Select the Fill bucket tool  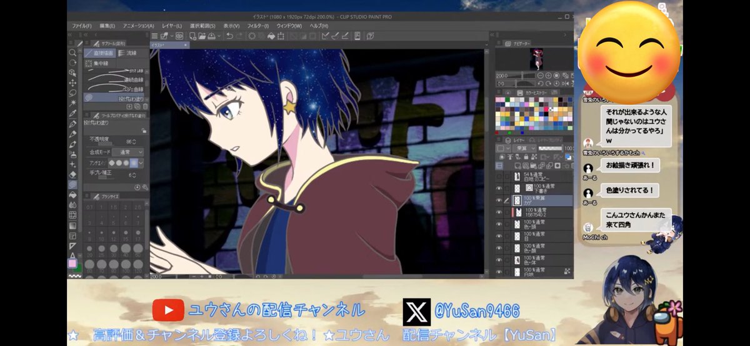pos(72,194)
